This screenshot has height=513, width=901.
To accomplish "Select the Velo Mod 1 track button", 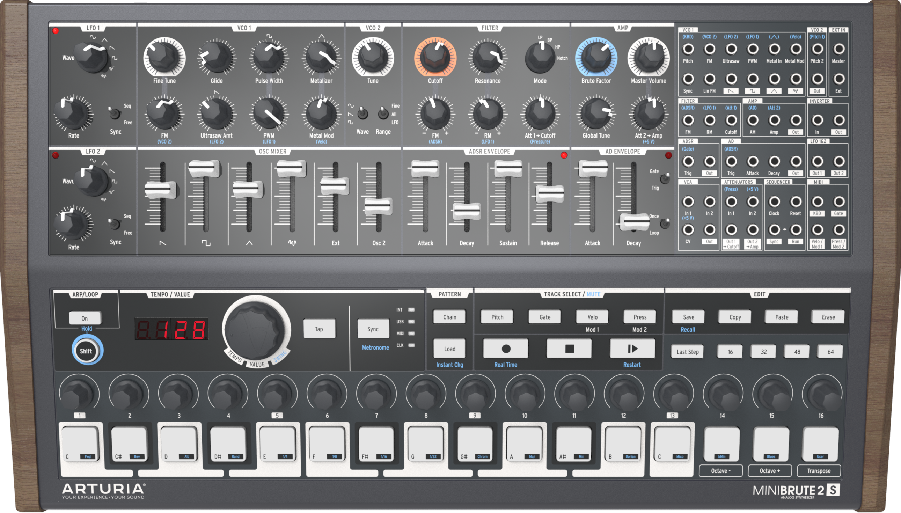I will click(x=592, y=317).
